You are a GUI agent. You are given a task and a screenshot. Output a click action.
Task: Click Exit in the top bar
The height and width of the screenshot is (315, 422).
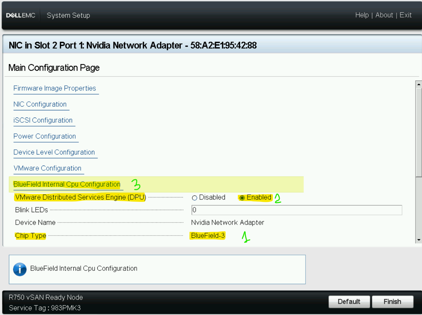click(x=406, y=15)
